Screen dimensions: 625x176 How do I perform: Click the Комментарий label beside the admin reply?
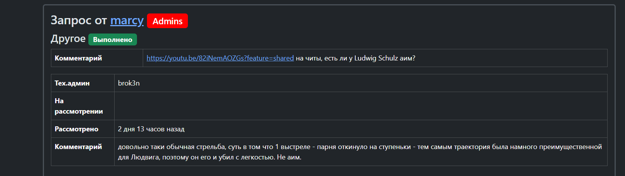pyautogui.click(x=78, y=147)
